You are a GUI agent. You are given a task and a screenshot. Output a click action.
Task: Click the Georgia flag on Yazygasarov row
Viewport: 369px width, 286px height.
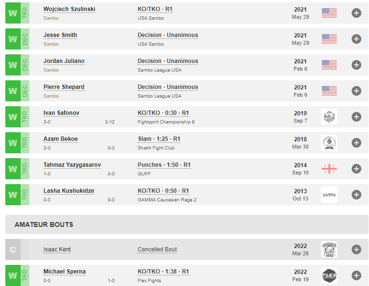pyautogui.click(x=329, y=169)
